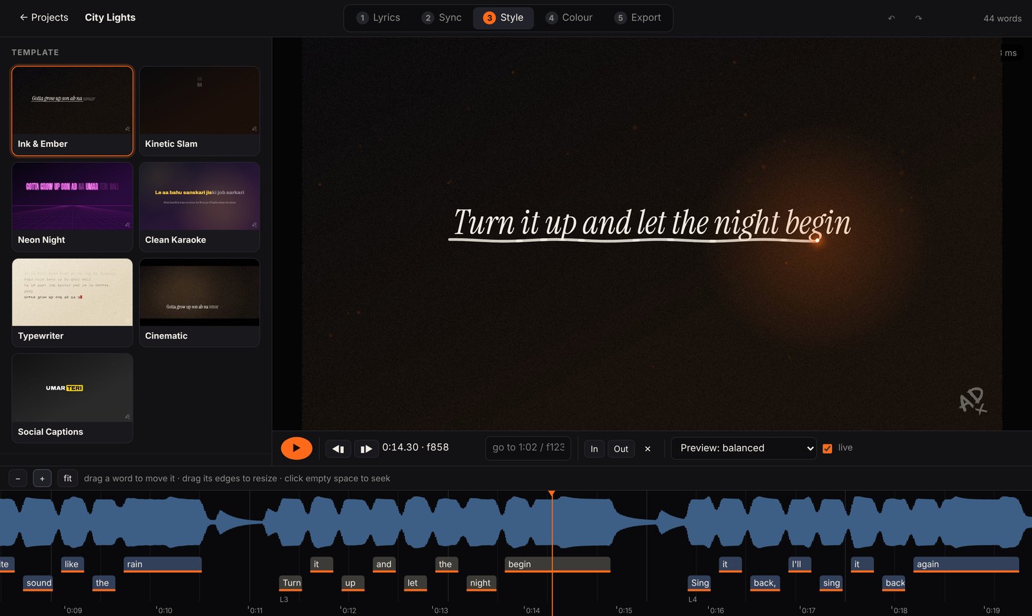Clear the in/out range with ×

pyautogui.click(x=648, y=449)
